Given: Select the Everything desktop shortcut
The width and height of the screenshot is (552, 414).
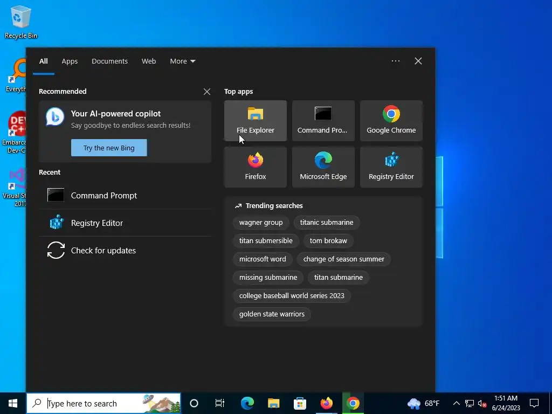Looking at the screenshot, I should pos(16,75).
